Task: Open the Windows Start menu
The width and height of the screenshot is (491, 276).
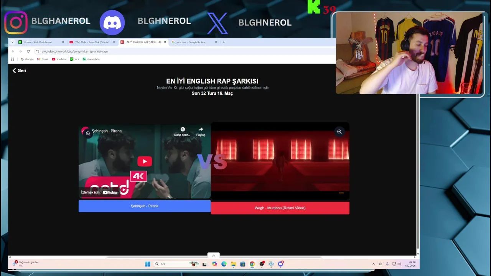Action: click(x=147, y=264)
